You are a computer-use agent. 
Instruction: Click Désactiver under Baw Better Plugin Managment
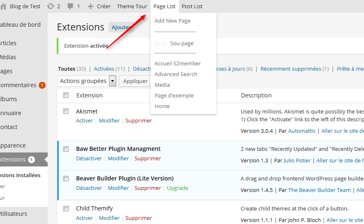89,158
